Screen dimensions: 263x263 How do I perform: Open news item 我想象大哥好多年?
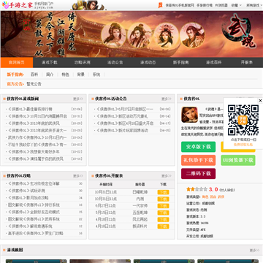(x=34, y=152)
